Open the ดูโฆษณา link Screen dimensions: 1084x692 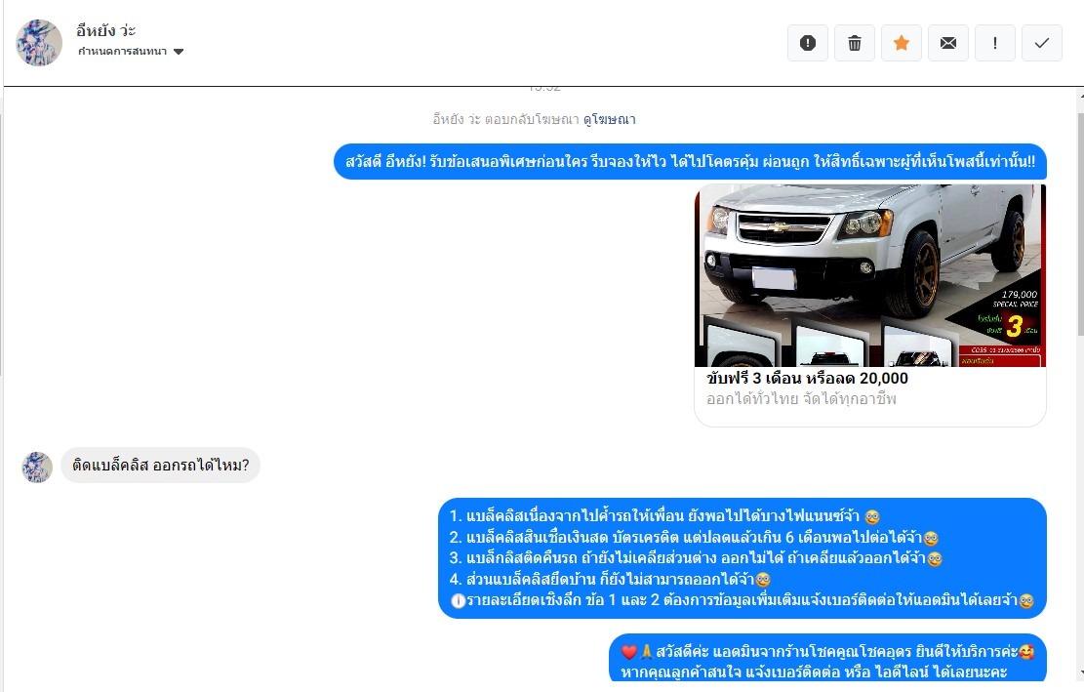tap(609, 120)
